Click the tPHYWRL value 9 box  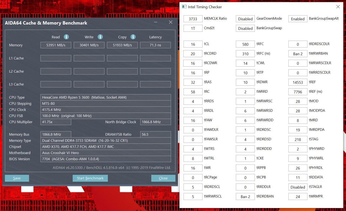point(298,158)
